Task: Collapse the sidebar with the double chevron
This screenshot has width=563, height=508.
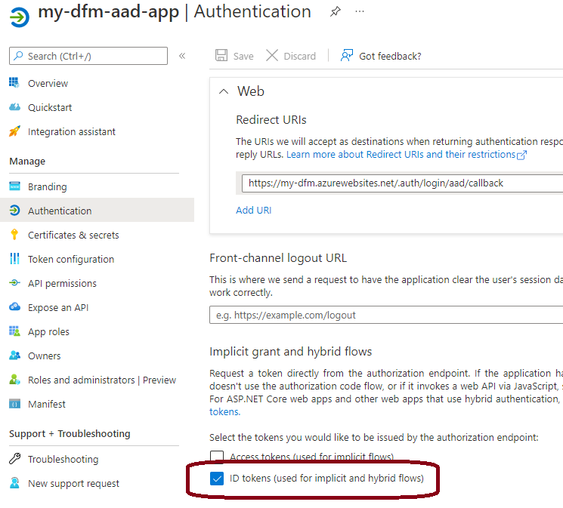Action: pos(182,56)
